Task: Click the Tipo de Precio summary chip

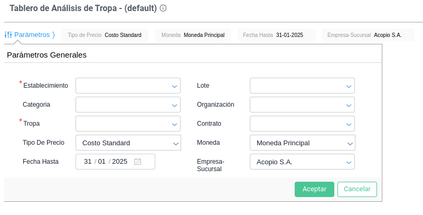Action: (105, 35)
